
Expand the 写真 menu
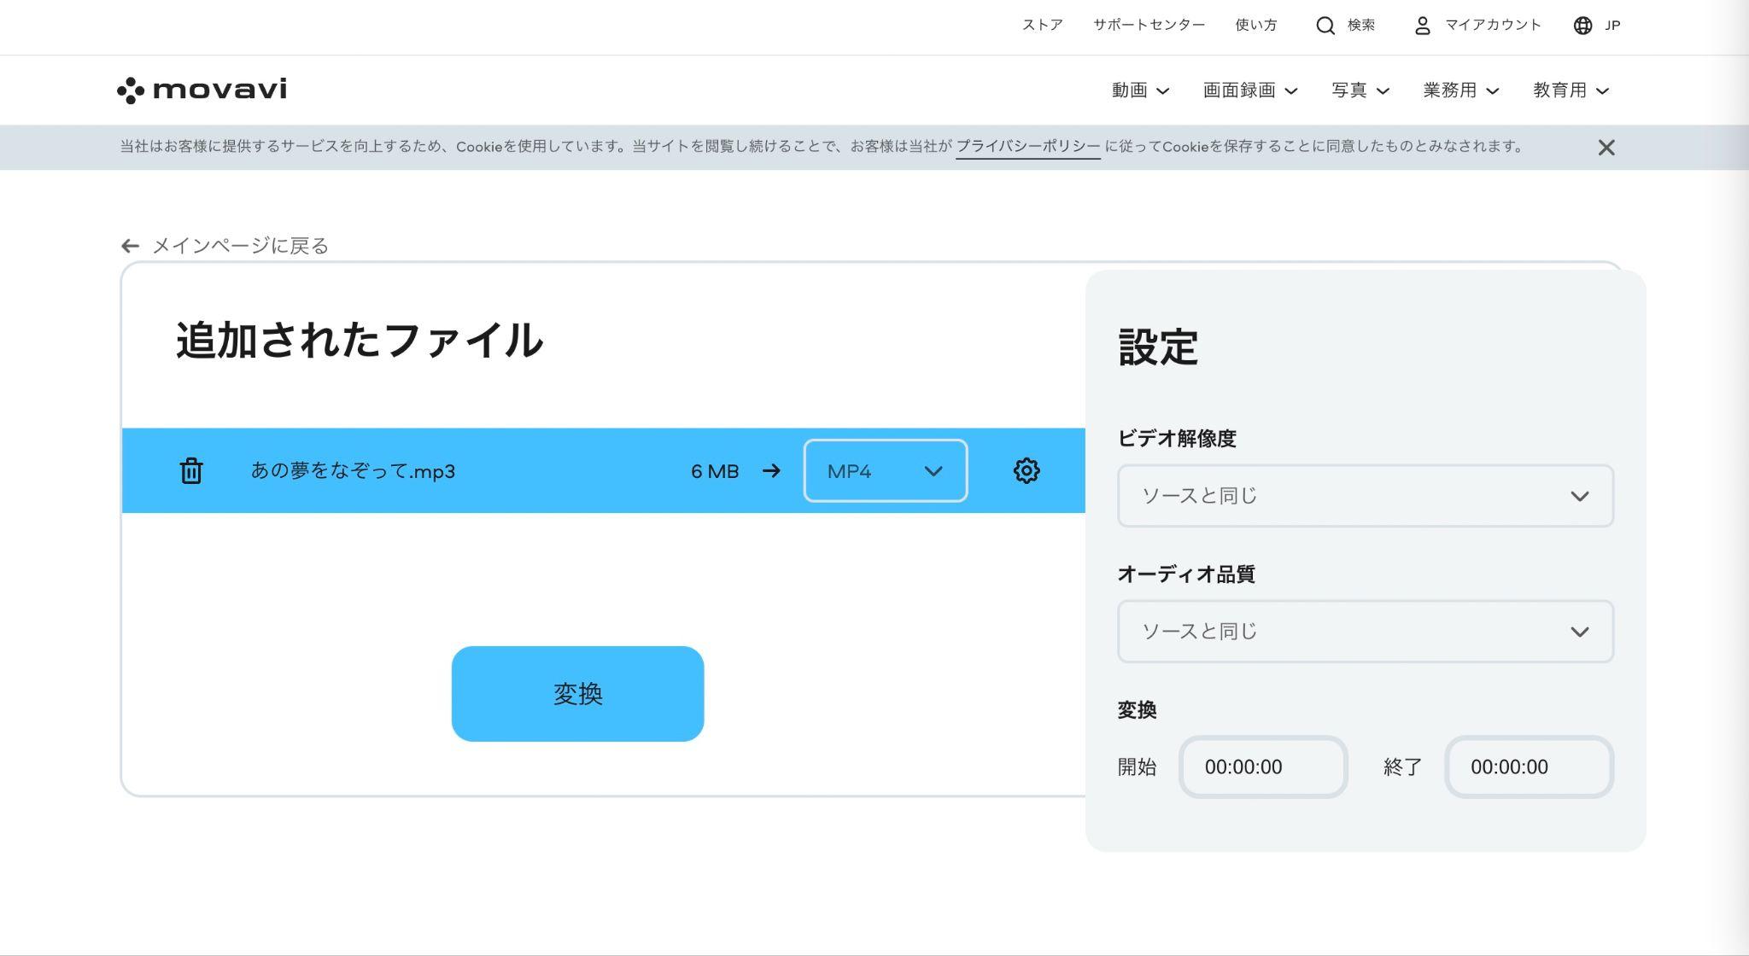1360,90
